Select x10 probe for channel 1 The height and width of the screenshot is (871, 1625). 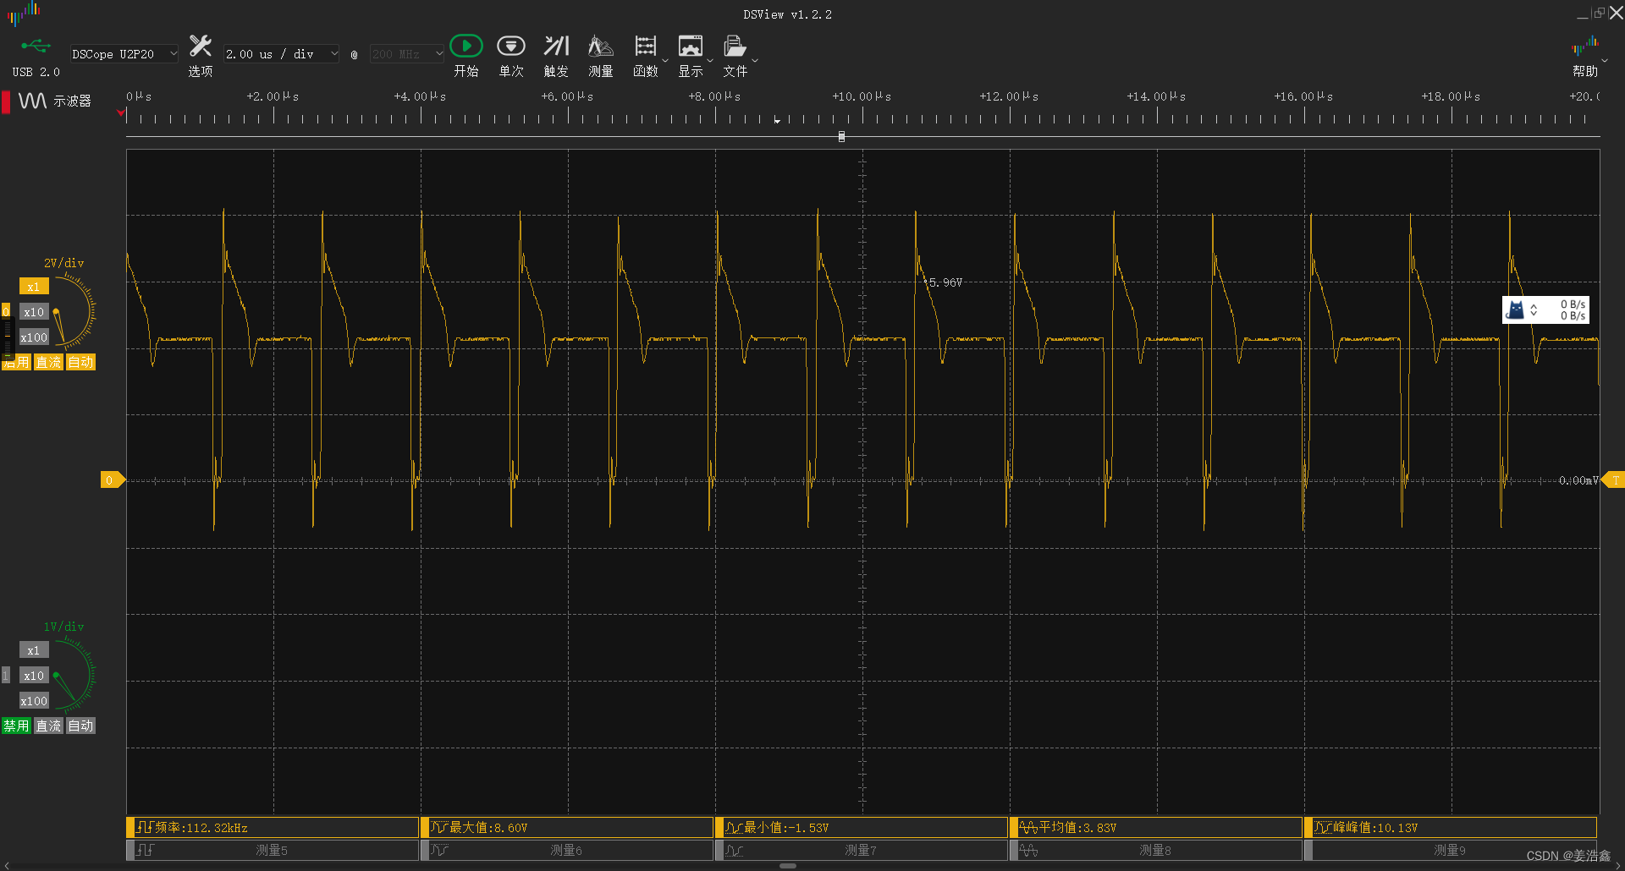[x=34, y=676]
